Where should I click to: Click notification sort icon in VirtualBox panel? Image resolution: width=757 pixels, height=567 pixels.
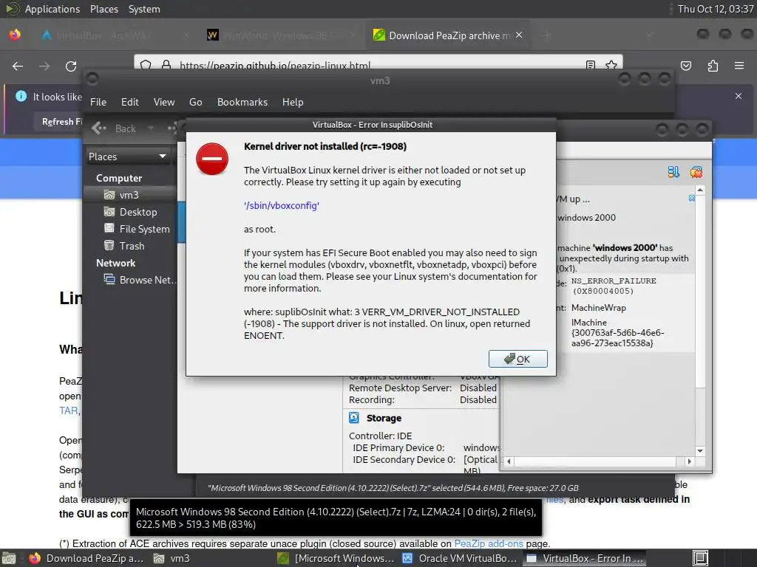pos(673,171)
